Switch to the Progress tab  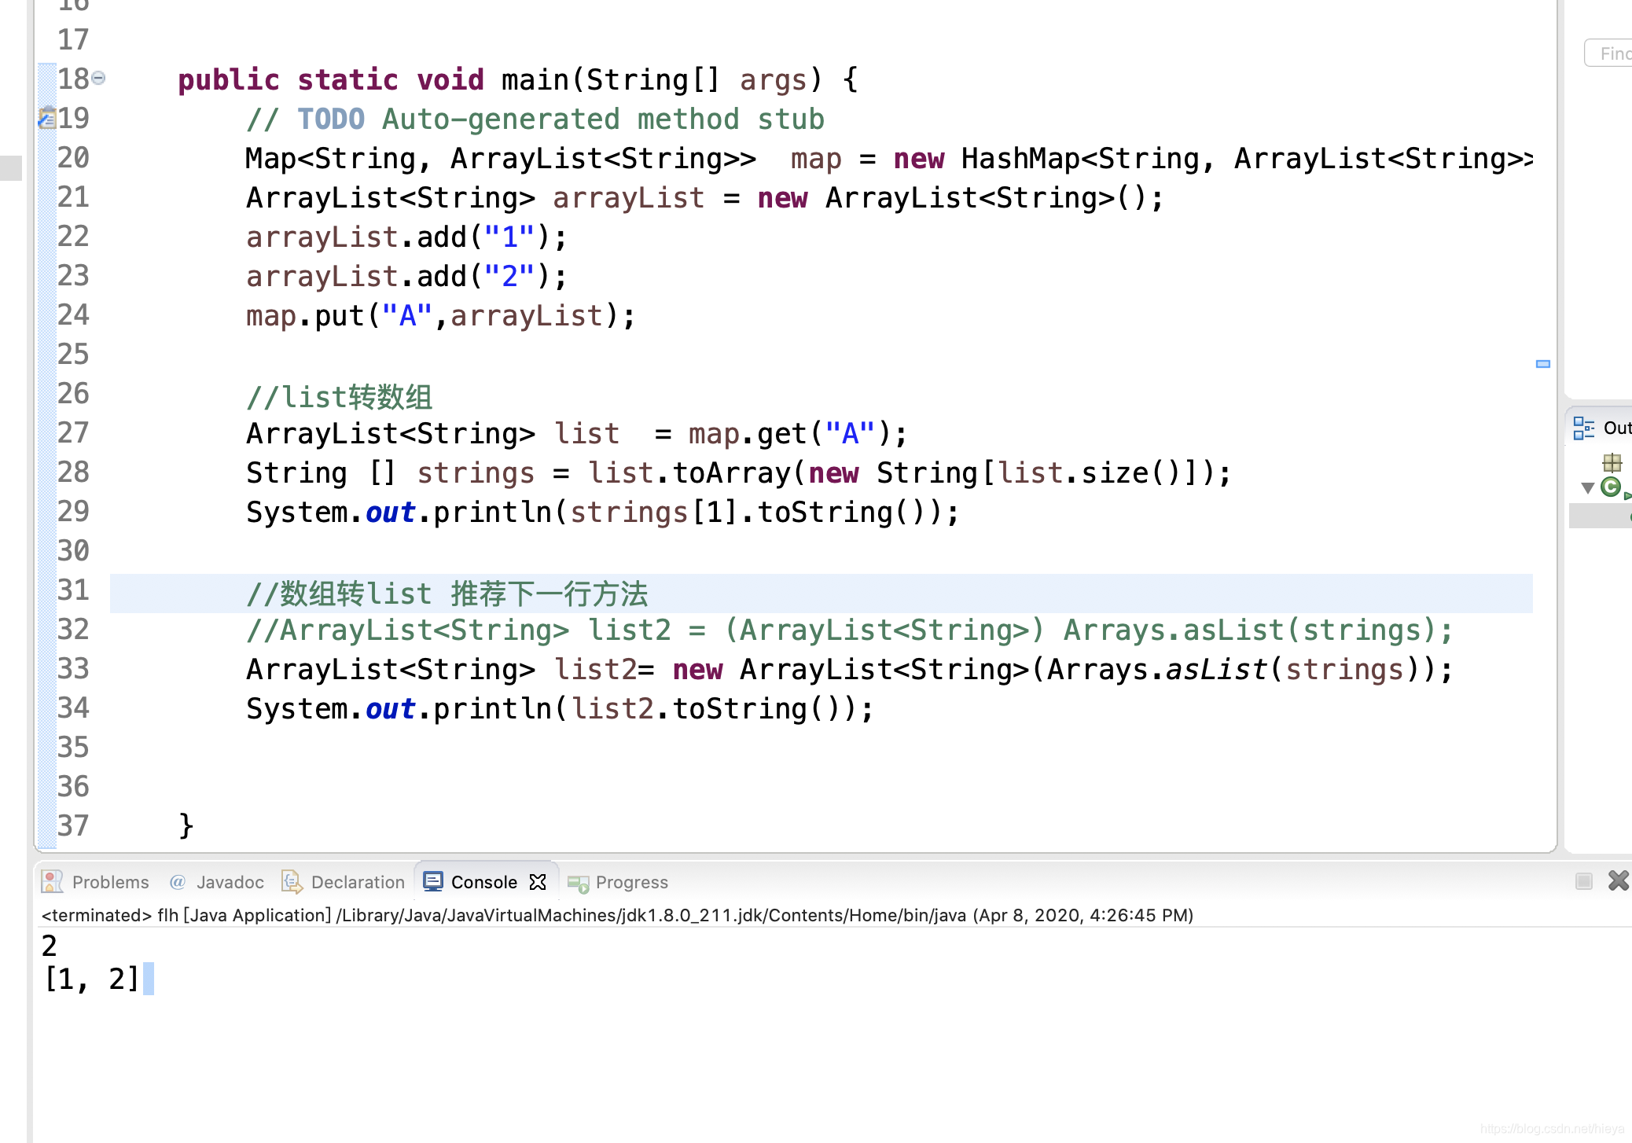(630, 882)
